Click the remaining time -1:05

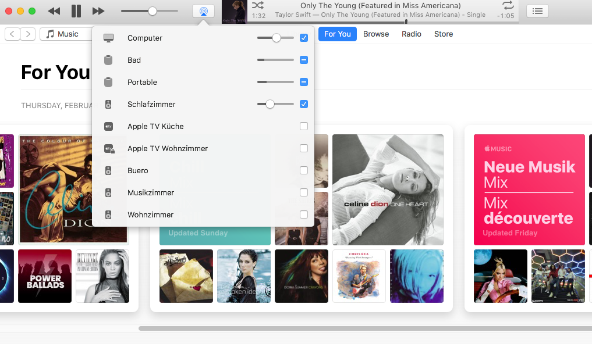[505, 16]
